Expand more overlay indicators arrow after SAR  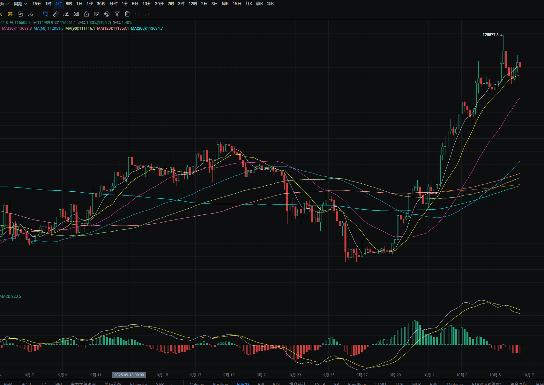coord(171,383)
